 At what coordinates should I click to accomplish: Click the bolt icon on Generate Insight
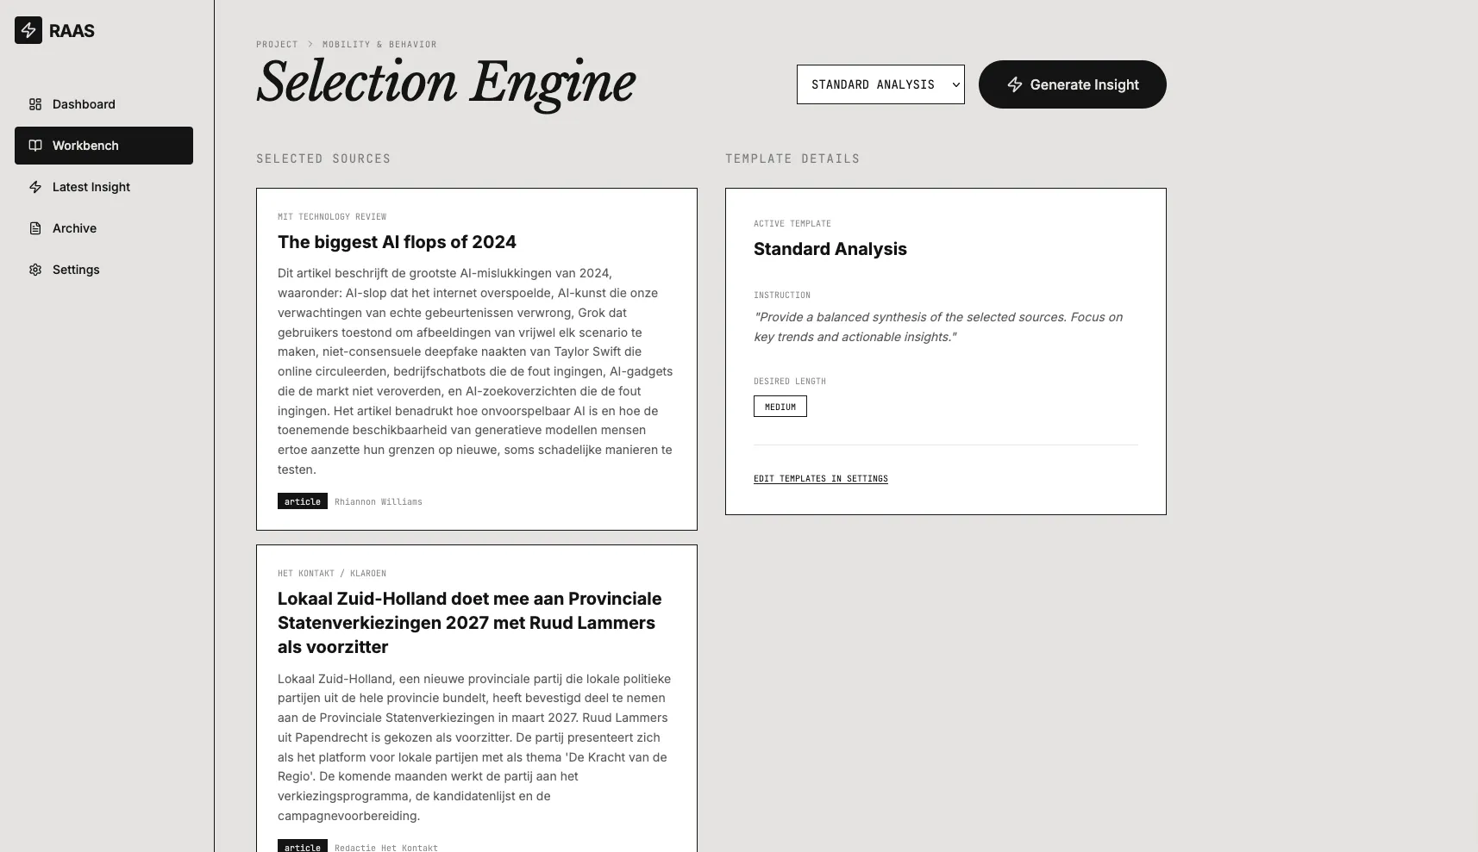point(1015,84)
